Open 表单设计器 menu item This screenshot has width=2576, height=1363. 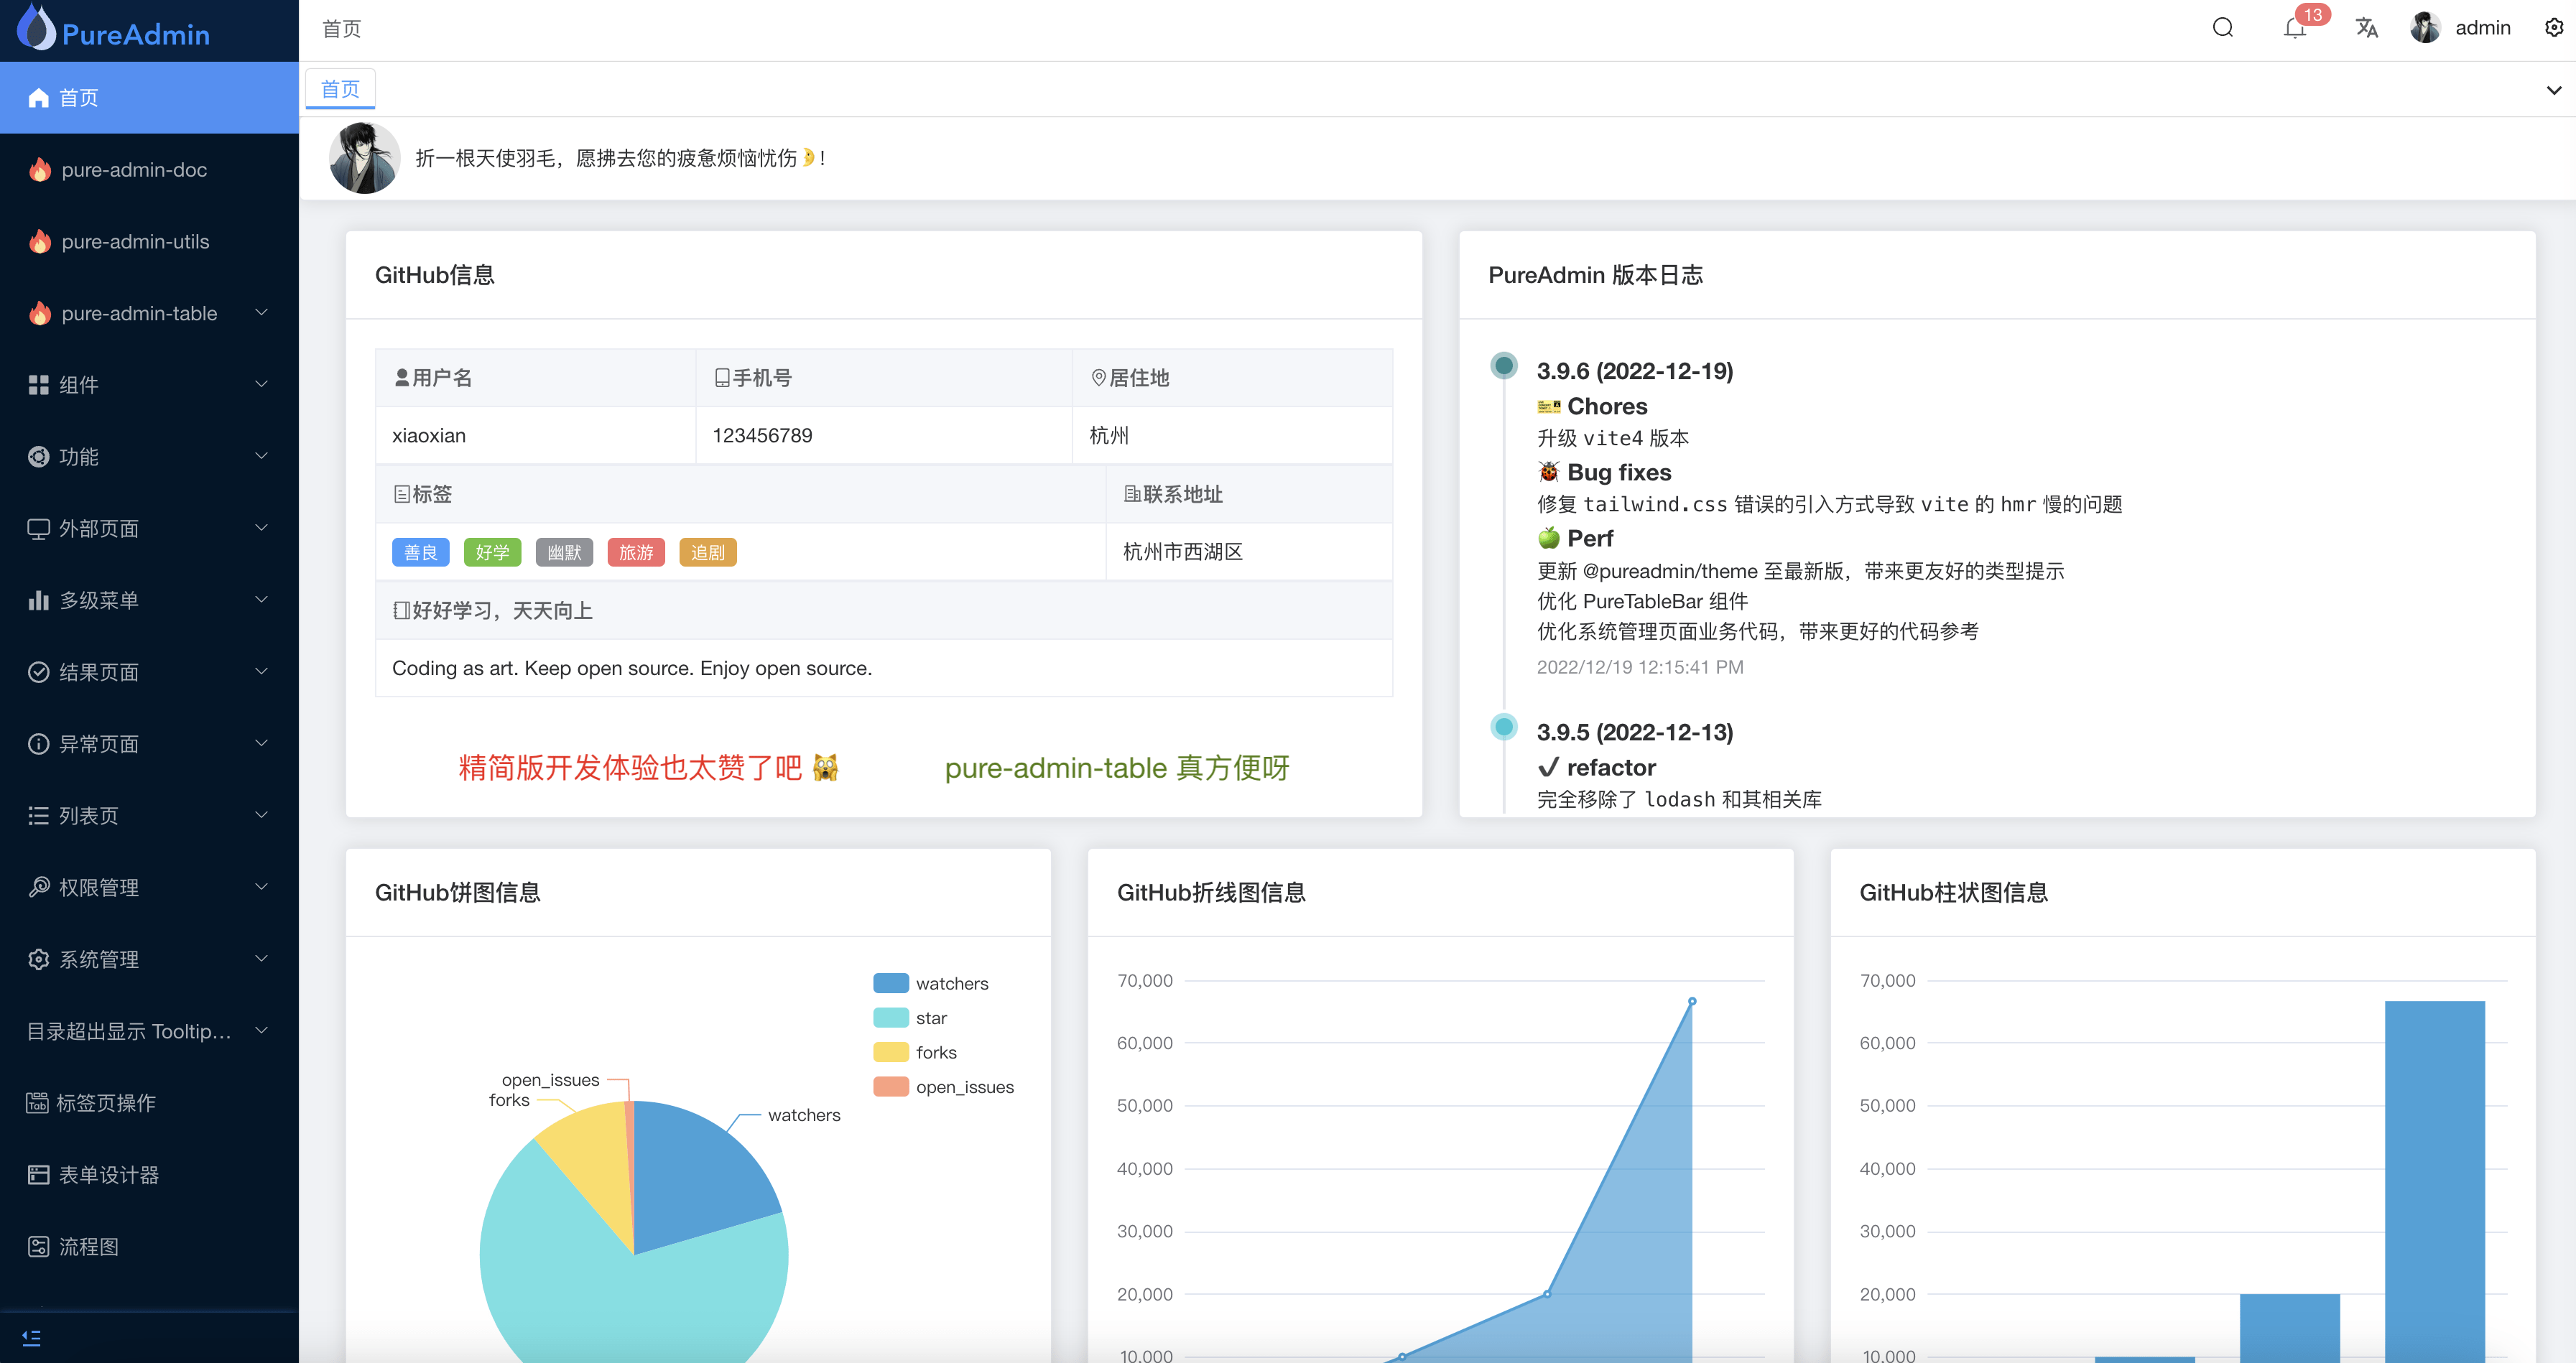(150, 1175)
